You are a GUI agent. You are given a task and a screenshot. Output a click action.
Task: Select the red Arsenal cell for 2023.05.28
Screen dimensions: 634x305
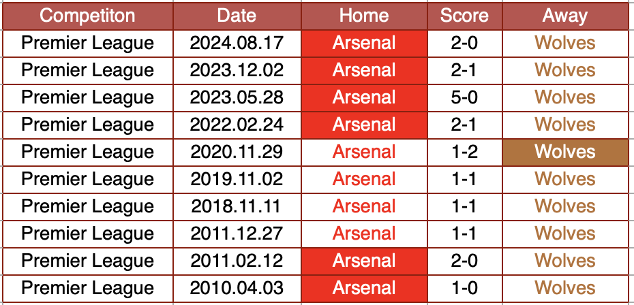click(364, 97)
